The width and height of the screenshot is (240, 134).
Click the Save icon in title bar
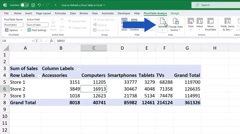[x=33, y=5]
